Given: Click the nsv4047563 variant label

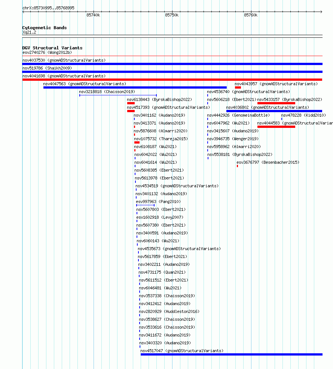Looking at the screenshot, I should pos(85,84).
